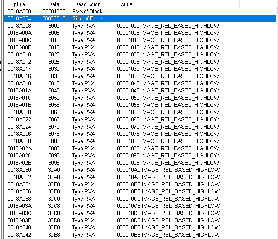Click value 00001080 IMAGE_REL_BASED_HIGHLOW

pyautogui.click(x=168, y=141)
